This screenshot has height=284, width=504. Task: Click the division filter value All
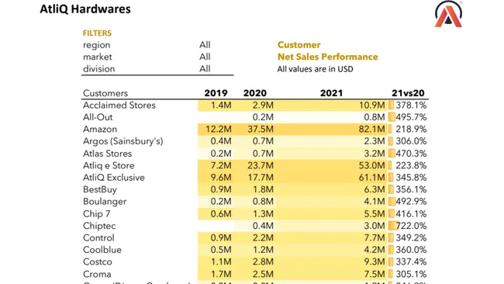[205, 69]
